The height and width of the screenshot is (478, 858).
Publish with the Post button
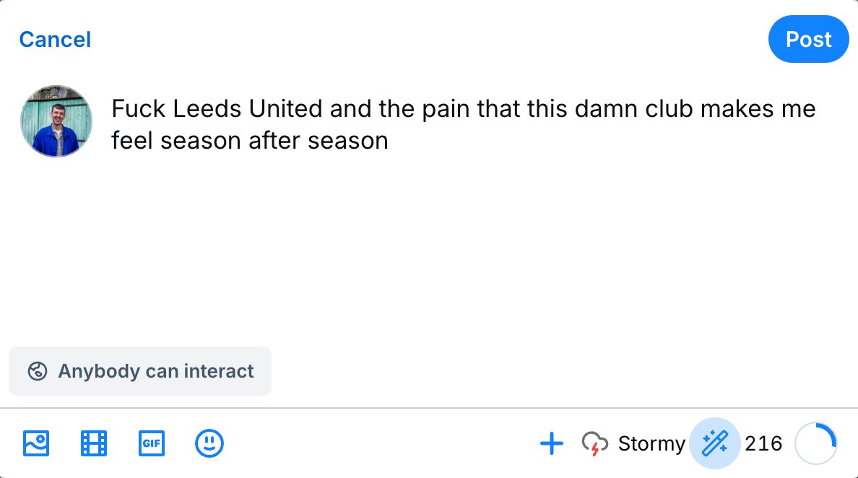coord(808,39)
